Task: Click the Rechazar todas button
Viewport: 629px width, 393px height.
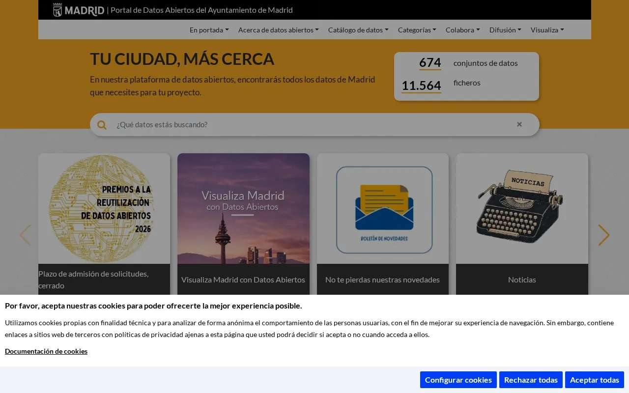Action: 531,380
